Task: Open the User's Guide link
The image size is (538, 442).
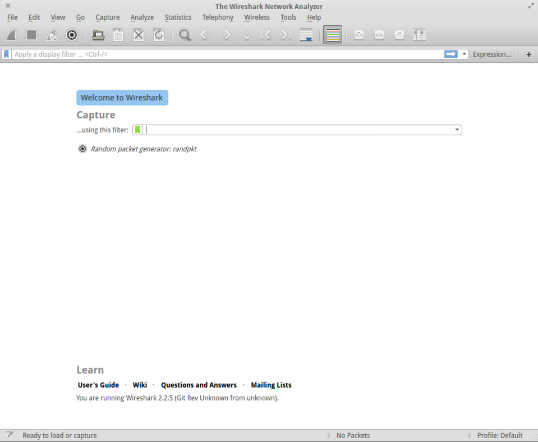Action: pos(98,385)
